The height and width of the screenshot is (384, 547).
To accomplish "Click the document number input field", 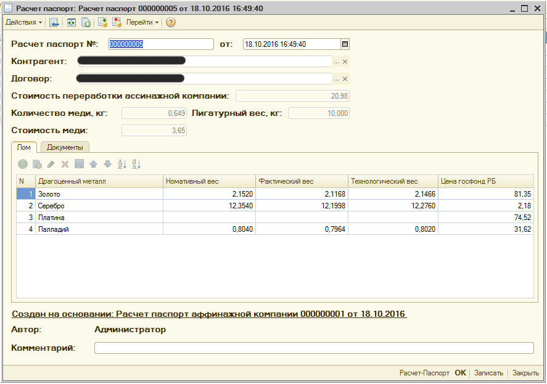I will point(160,44).
